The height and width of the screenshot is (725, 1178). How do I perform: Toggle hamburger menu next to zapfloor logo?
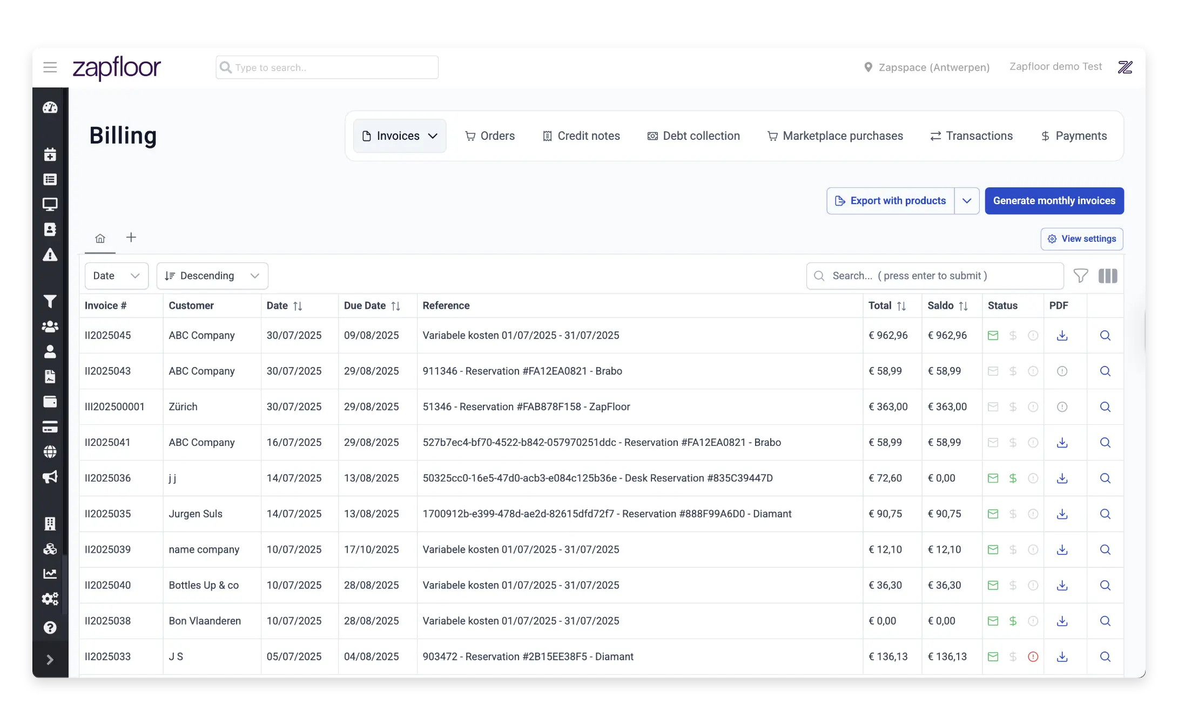click(50, 67)
